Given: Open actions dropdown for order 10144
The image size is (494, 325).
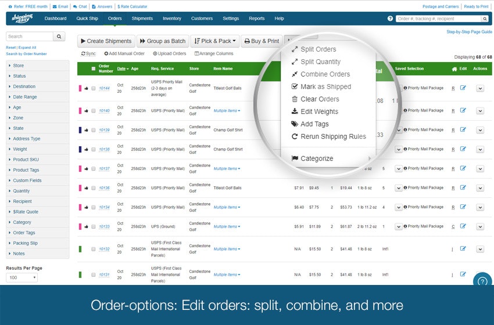Looking at the screenshot, I should coord(480,88).
